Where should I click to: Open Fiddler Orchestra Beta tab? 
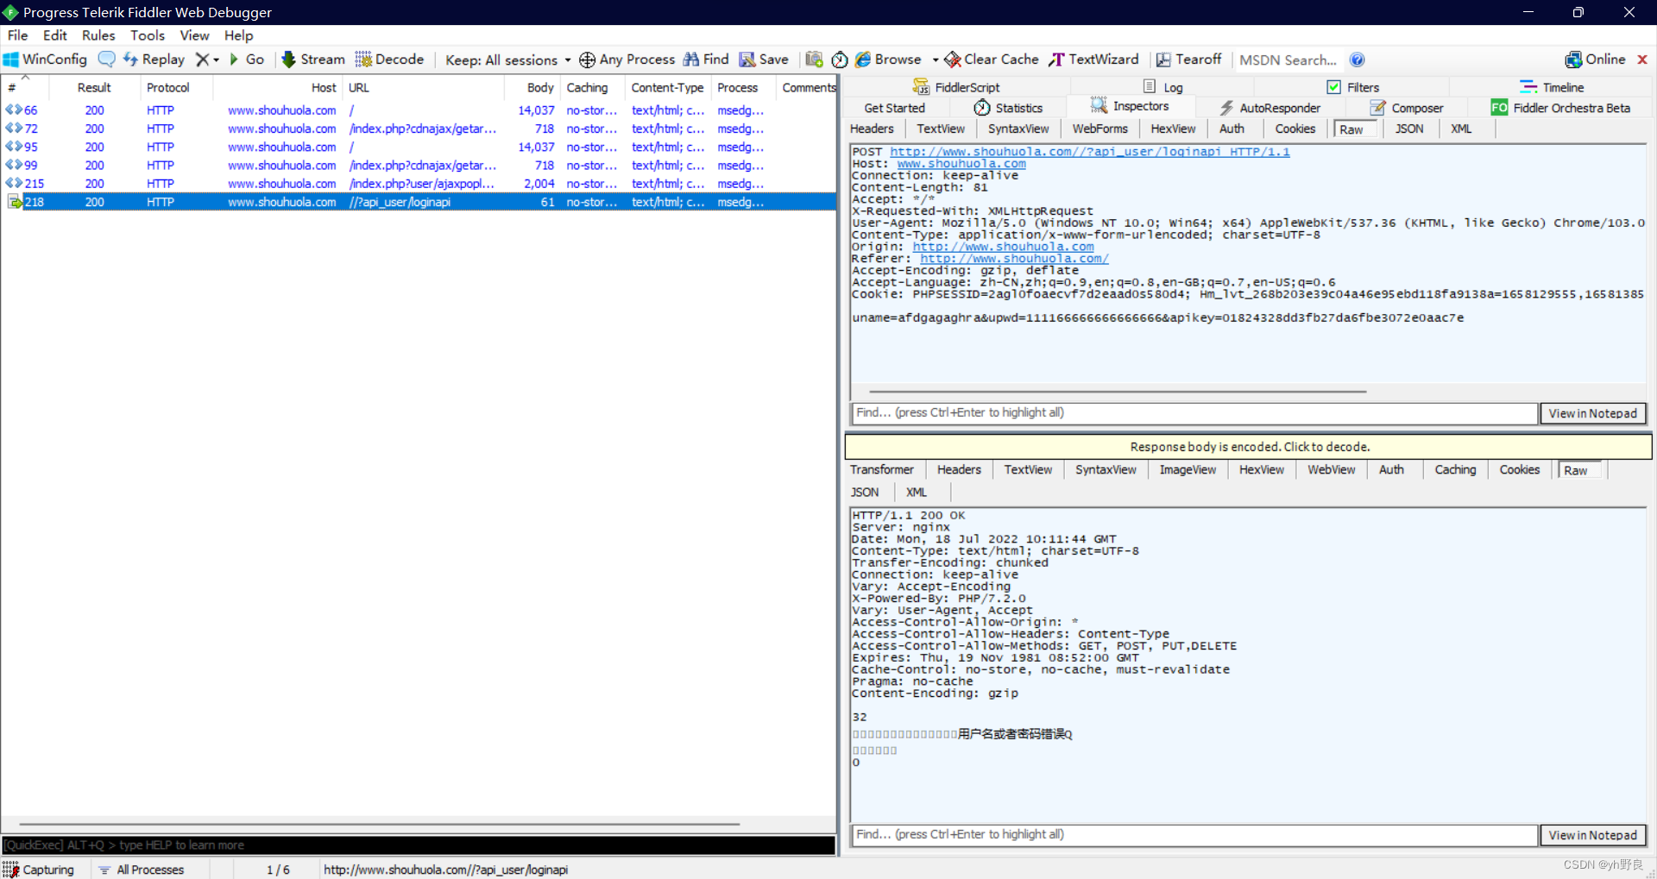(1561, 108)
